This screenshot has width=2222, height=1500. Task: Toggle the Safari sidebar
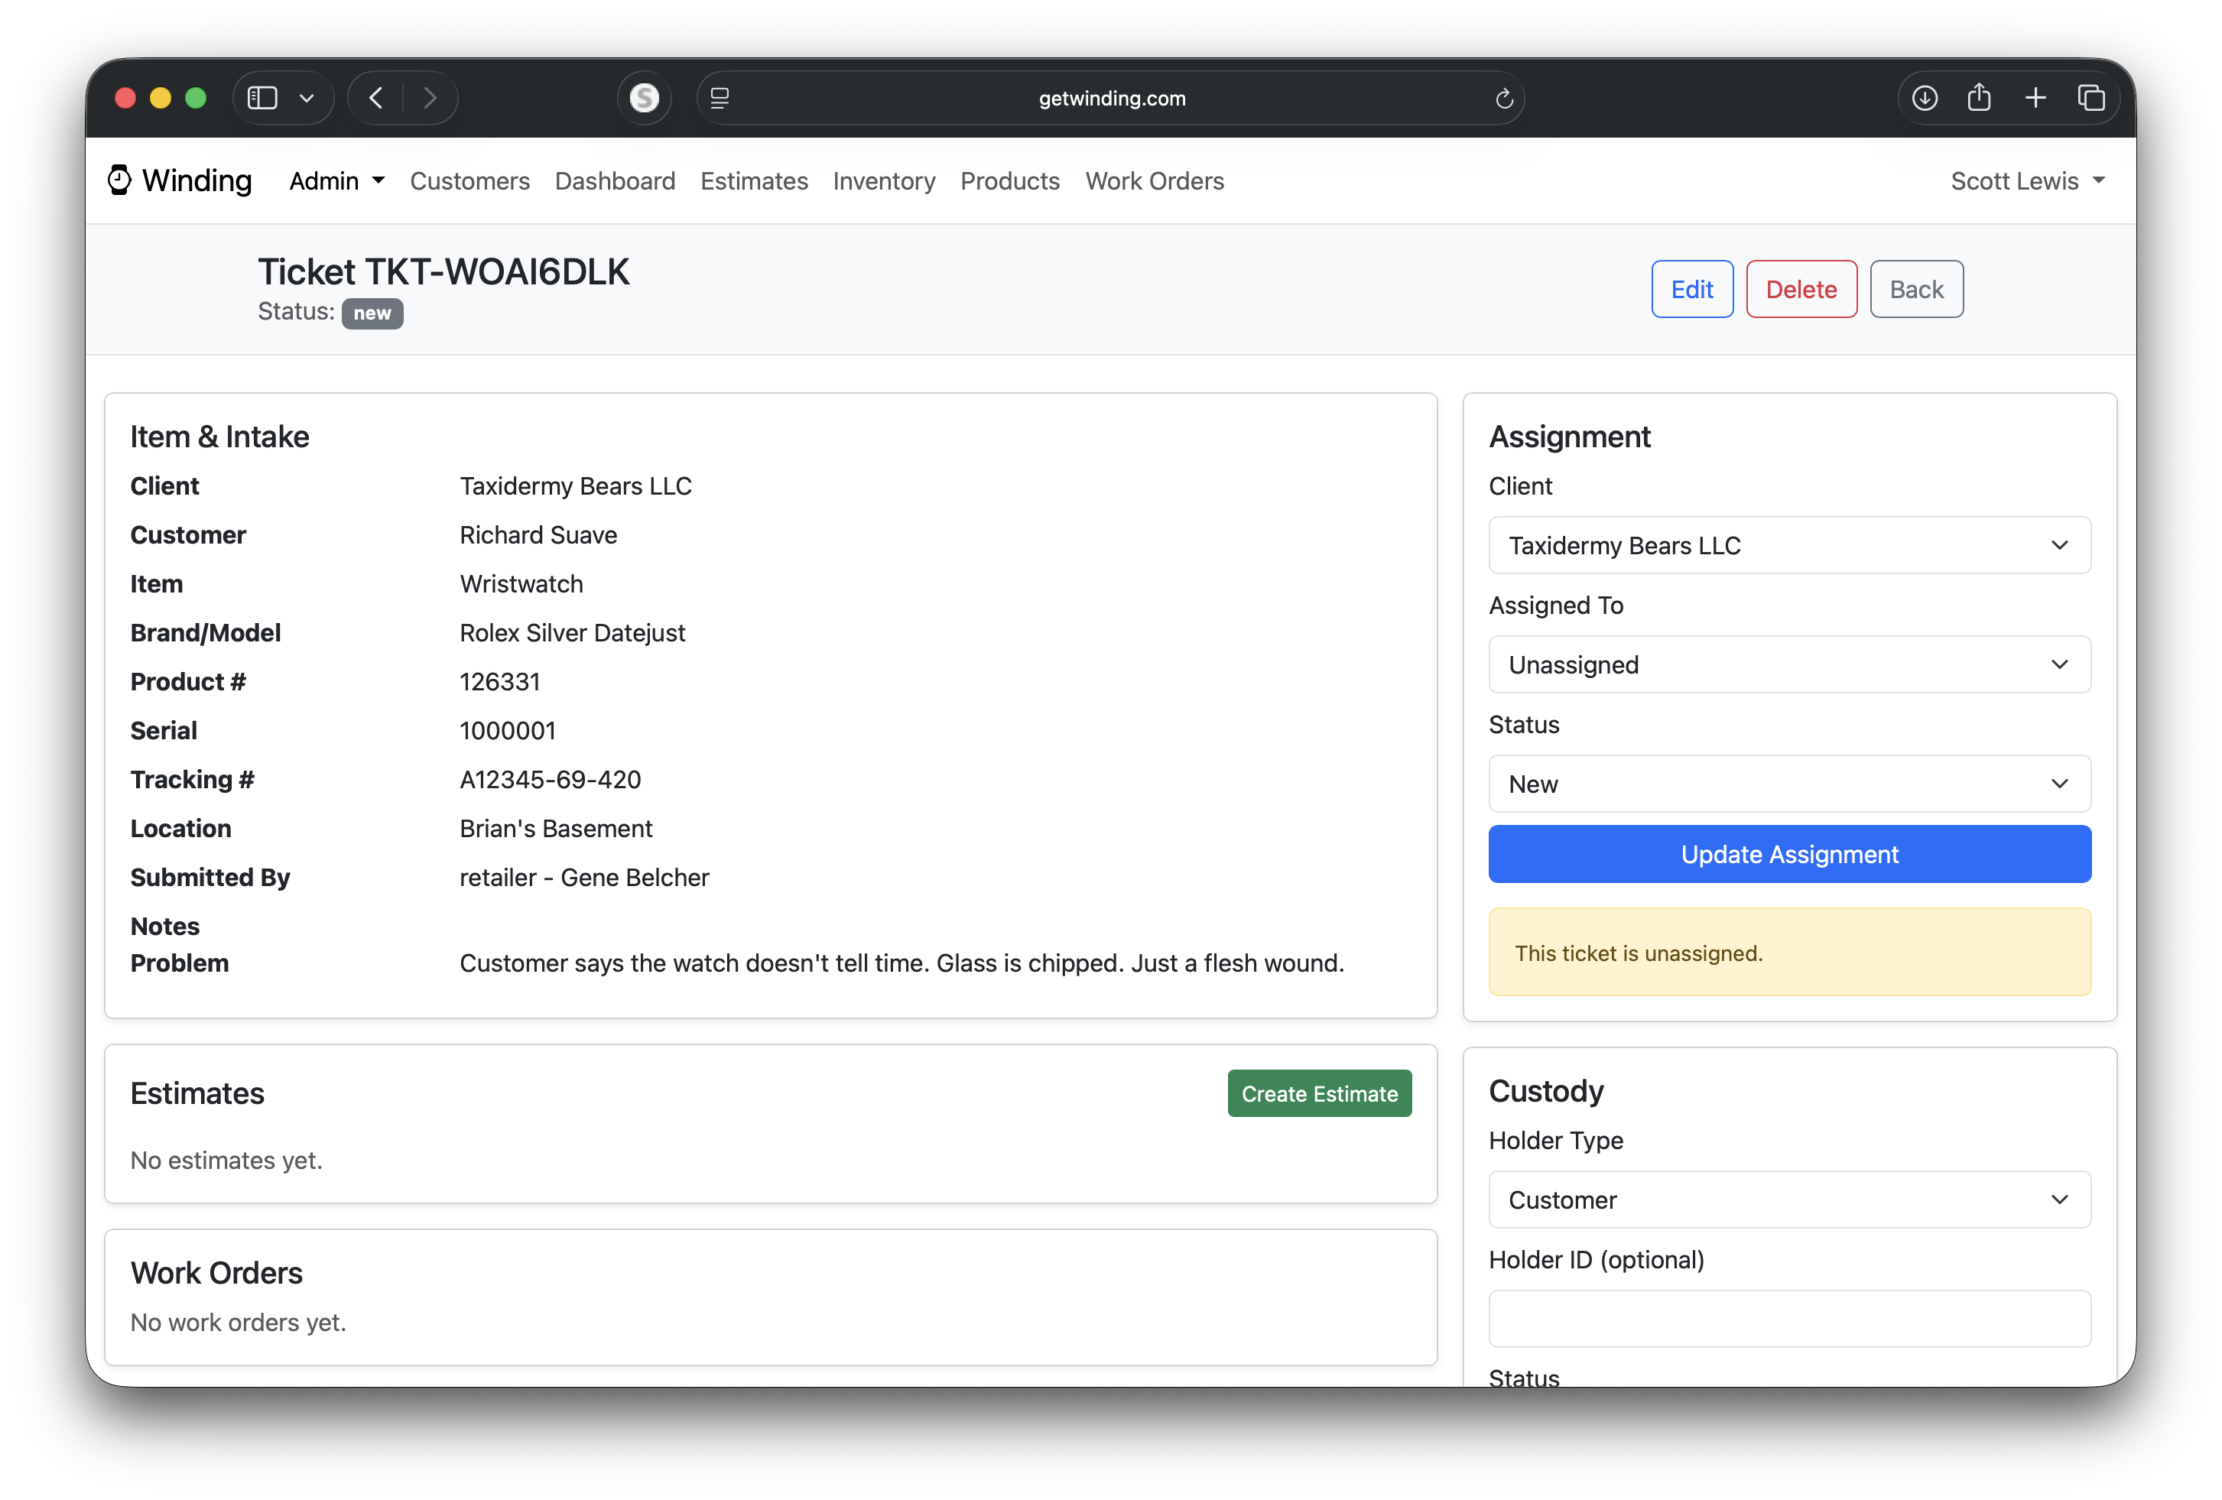(262, 96)
